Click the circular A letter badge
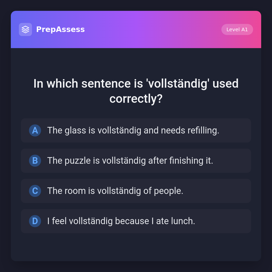 pos(35,130)
